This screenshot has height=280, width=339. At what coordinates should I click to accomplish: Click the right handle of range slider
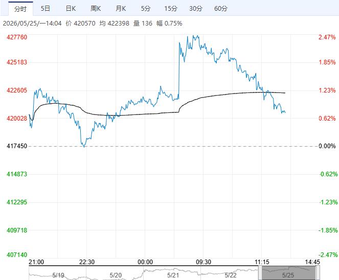click(x=318, y=273)
